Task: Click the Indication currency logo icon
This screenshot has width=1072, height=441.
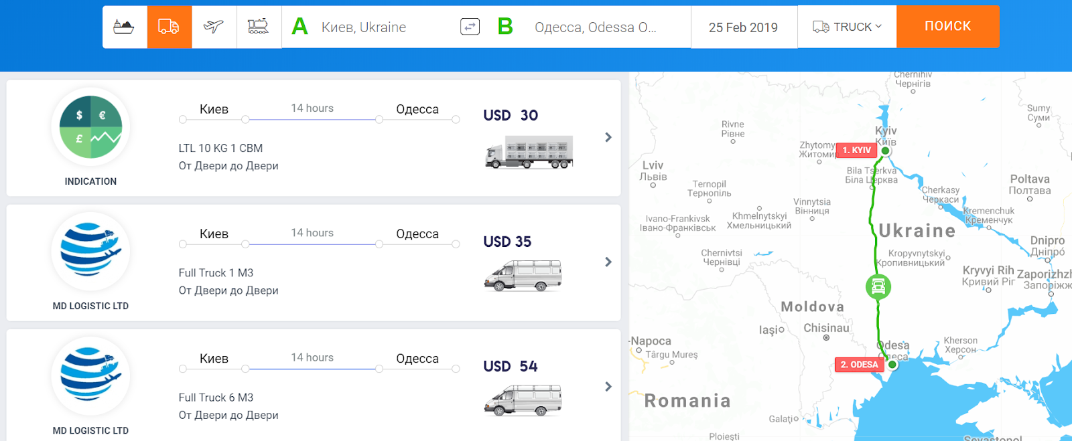Action: pyautogui.click(x=90, y=127)
